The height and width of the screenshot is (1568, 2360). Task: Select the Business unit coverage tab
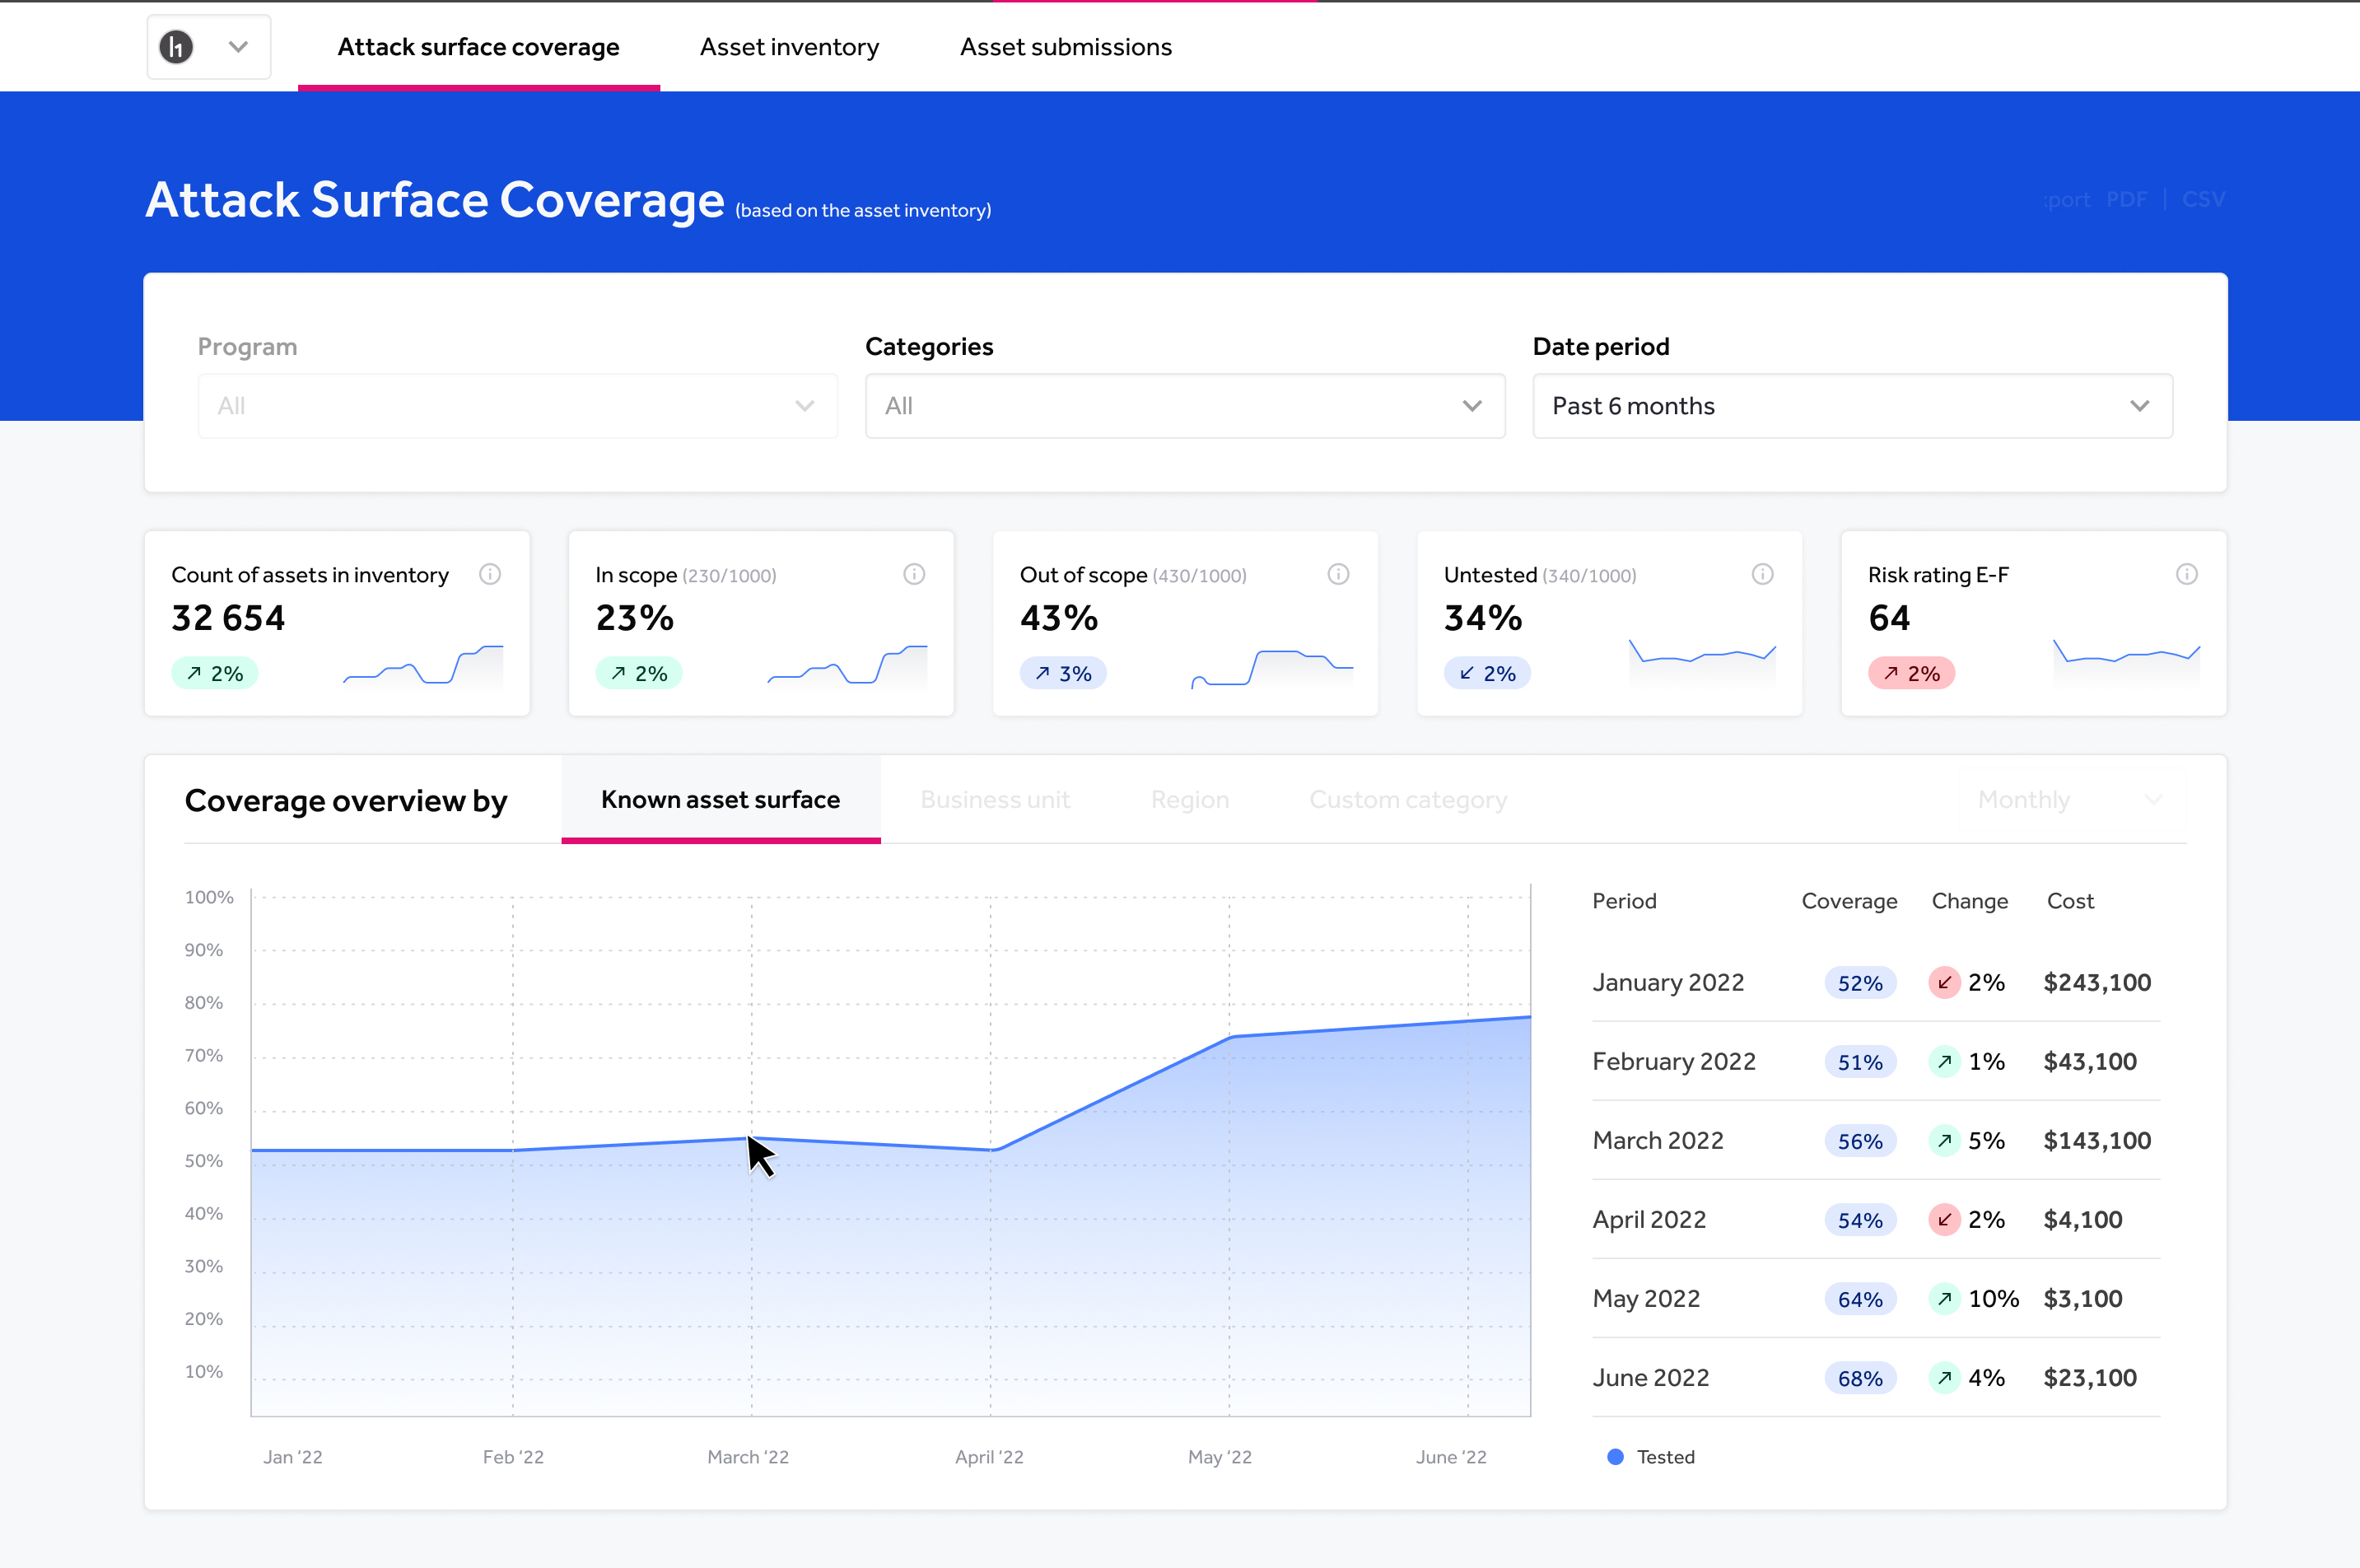[995, 800]
